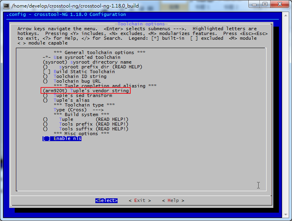
Task: Click the scrollbar up arrow
Action: coord(286,16)
